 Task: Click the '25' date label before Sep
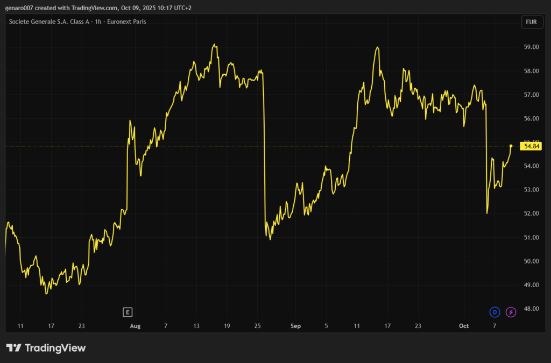(258, 326)
